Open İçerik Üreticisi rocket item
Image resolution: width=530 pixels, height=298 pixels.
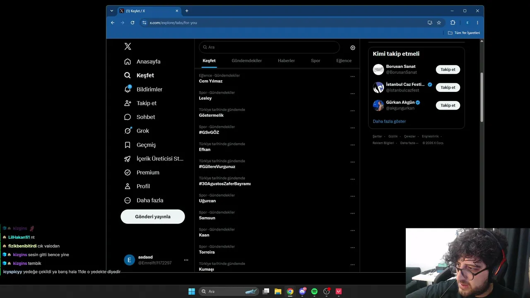[x=154, y=159]
